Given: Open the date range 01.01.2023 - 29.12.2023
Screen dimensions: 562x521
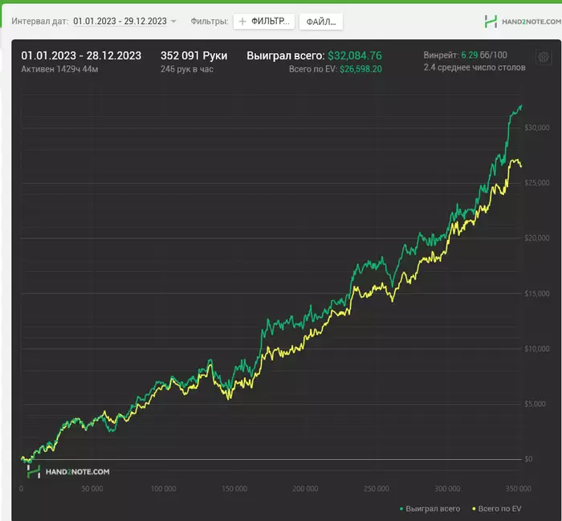Looking at the screenshot, I should 120,21.
